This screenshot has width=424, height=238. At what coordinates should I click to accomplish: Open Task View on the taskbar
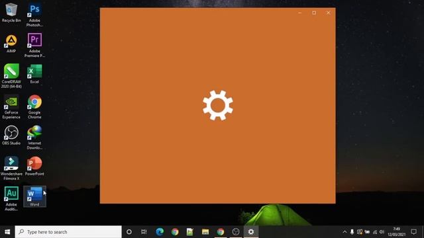(144, 232)
